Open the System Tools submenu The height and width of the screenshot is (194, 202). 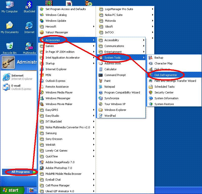point(121,58)
